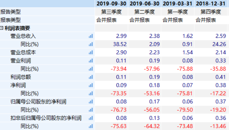Click the -57.96 value
The height and width of the screenshot is (130, 229).
coord(152,69)
